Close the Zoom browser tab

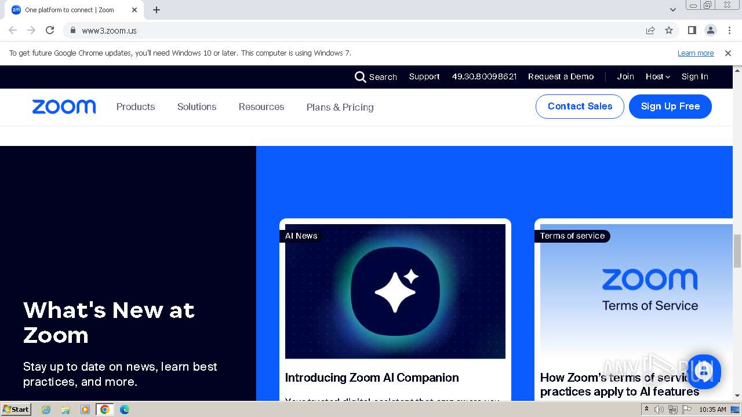[x=134, y=10]
